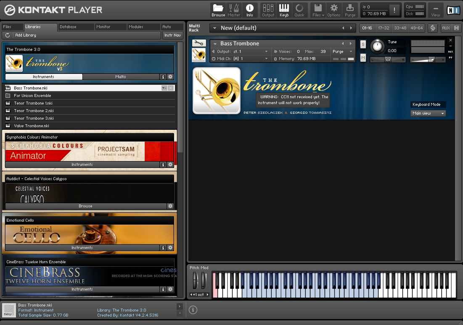Switch to the Auto tab

click(x=172, y=27)
